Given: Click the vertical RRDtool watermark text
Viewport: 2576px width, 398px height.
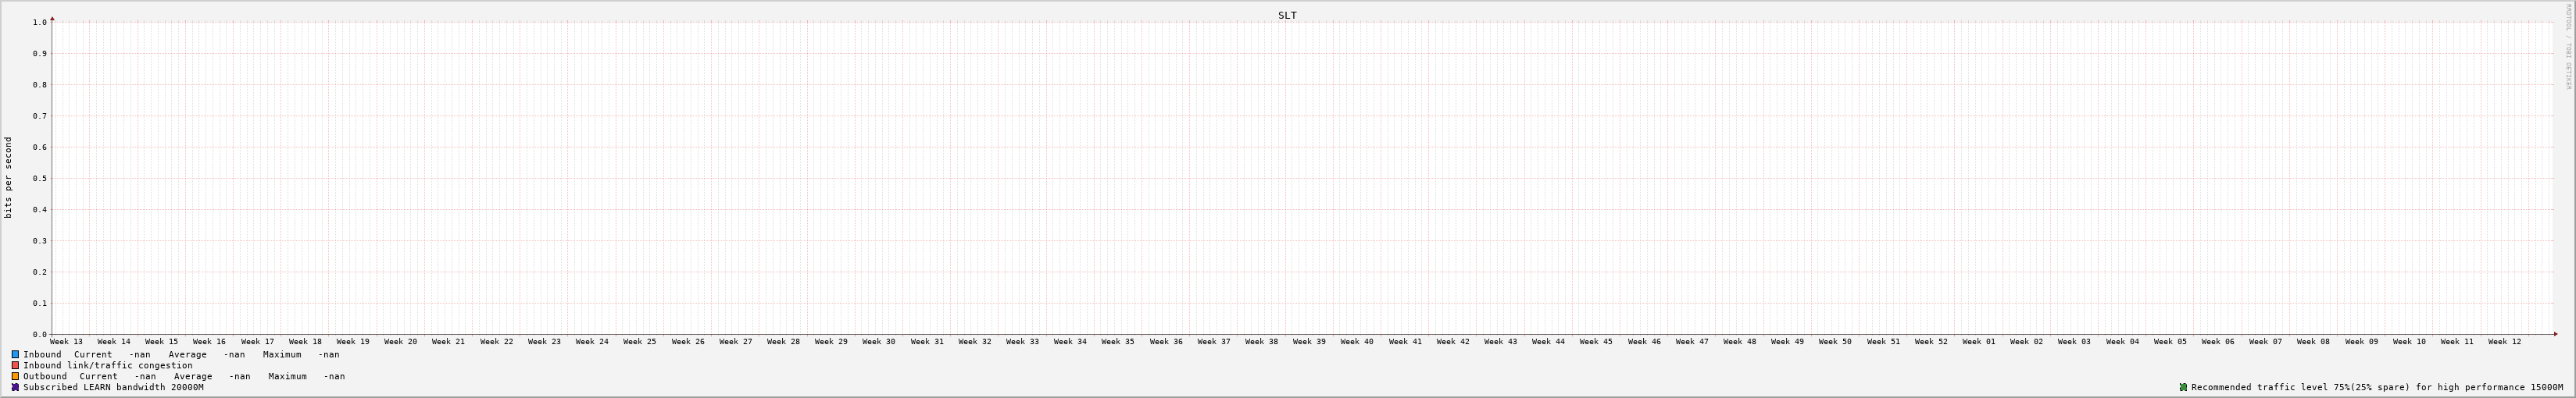Looking at the screenshot, I should pos(2567,46).
